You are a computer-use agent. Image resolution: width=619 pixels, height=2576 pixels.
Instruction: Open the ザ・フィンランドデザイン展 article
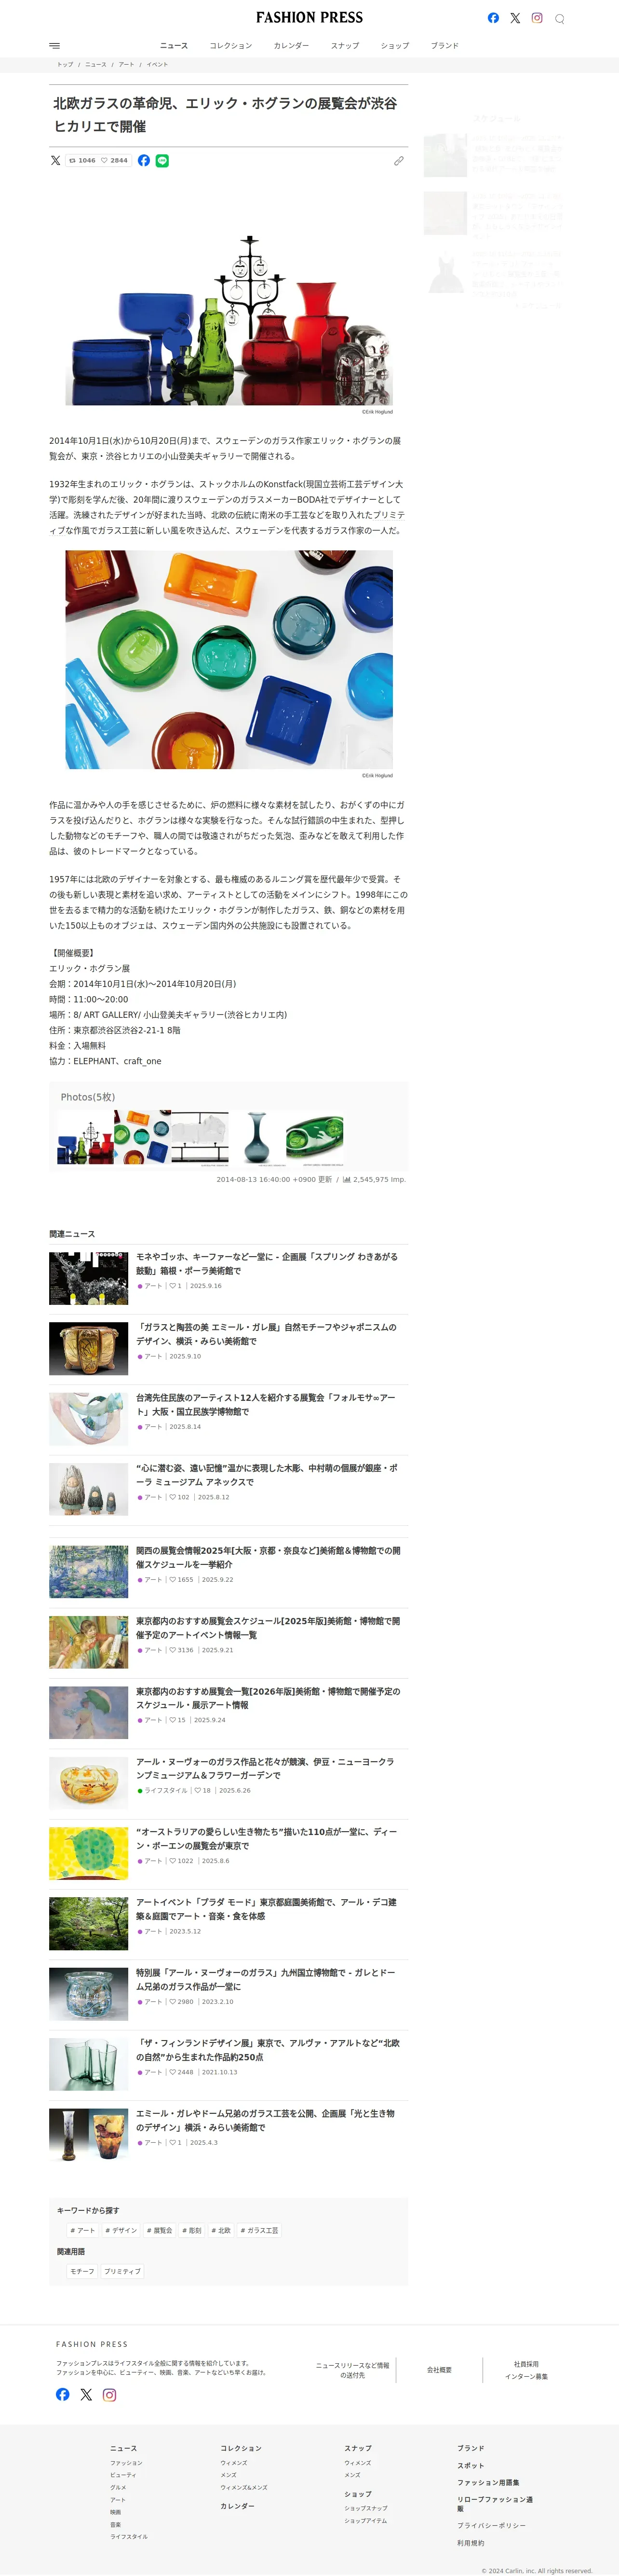[268, 2049]
